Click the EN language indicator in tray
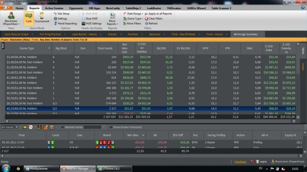Image resolution: width=307 pixels, height=172 pixels. 261,169
